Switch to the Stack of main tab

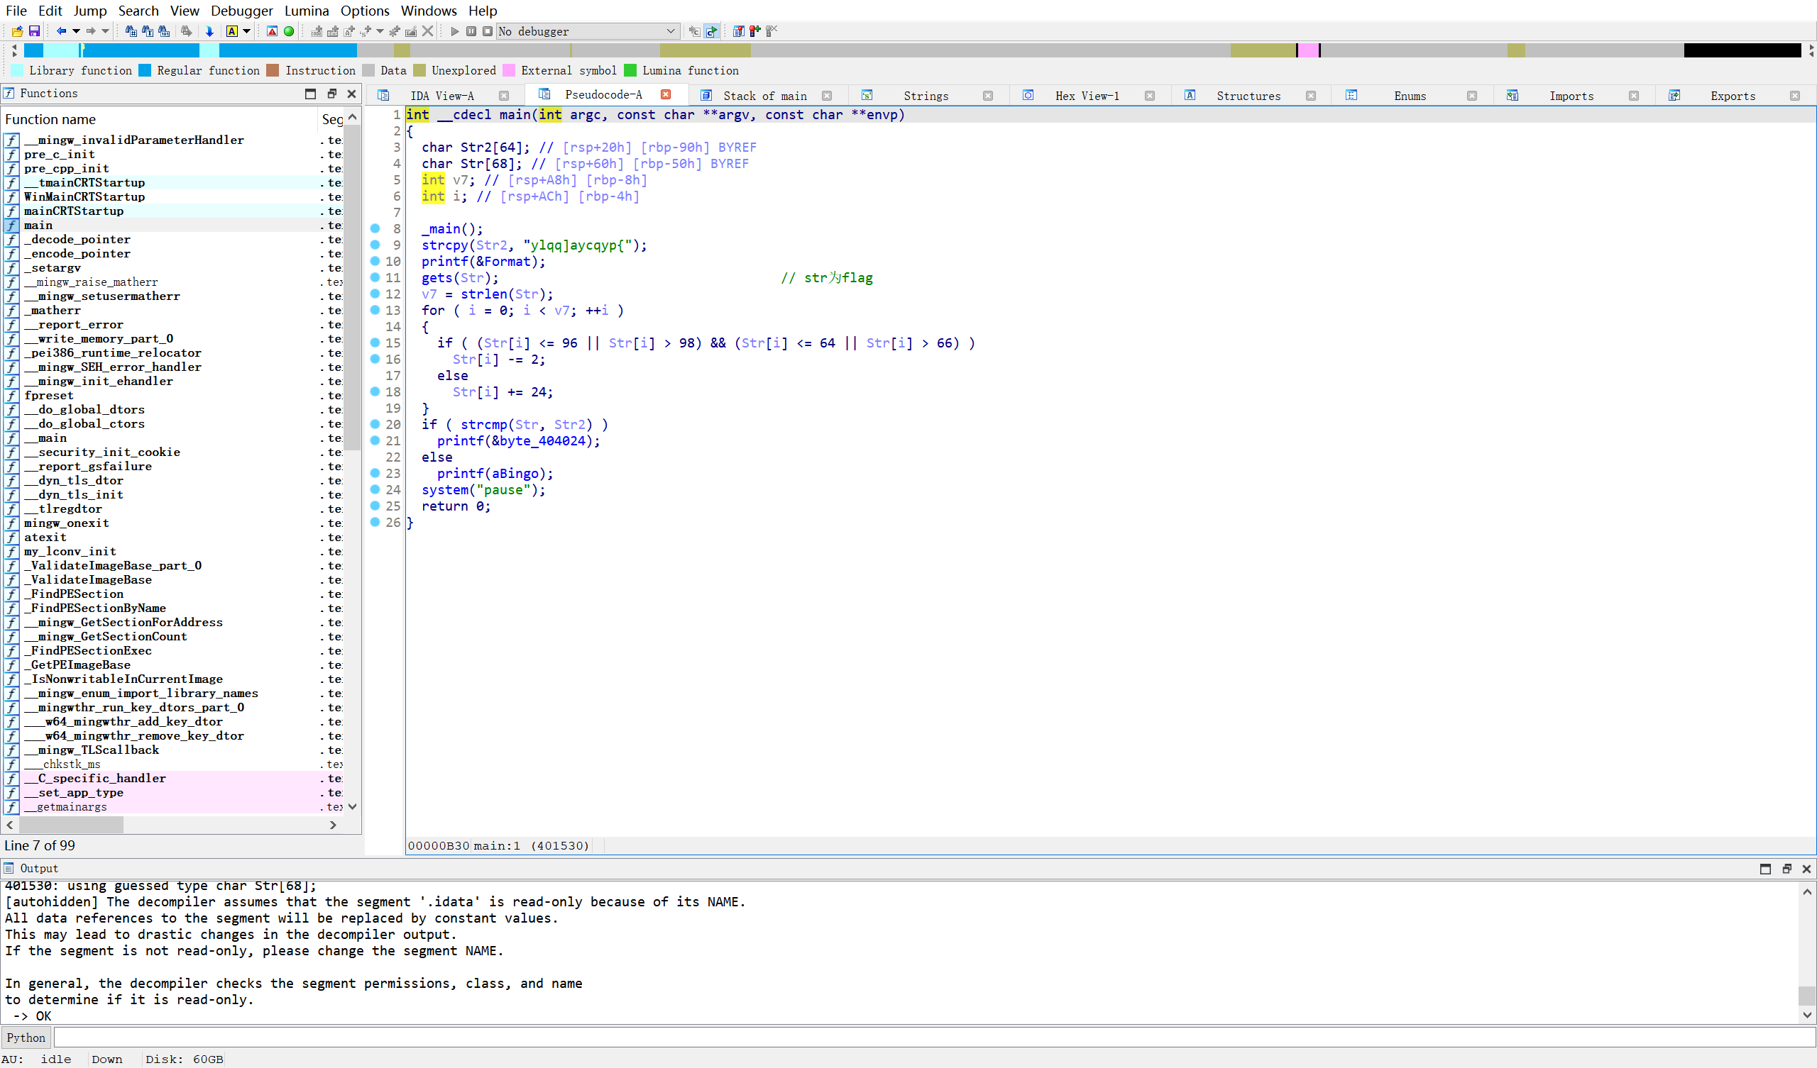(765, 96)
